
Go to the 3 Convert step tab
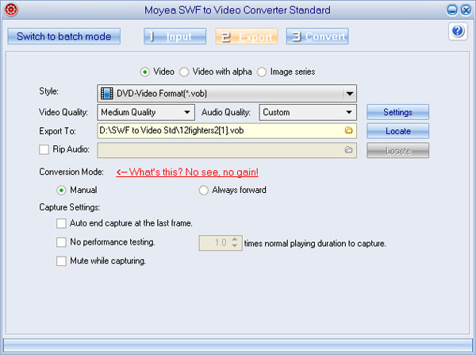[x=317, y=37]
